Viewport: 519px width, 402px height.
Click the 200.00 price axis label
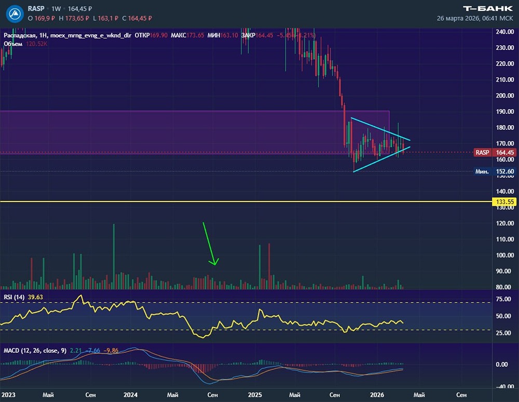pos(505,96)
